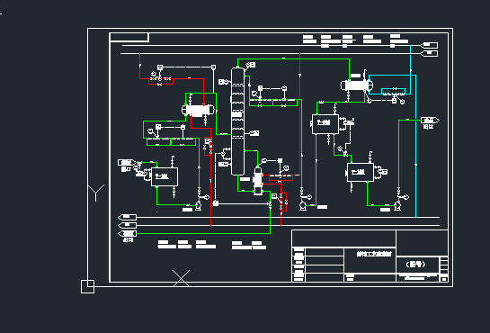Select the lower off-page connector at top right
The height and width of the screenshot is (333, 490).
point(429,53)
